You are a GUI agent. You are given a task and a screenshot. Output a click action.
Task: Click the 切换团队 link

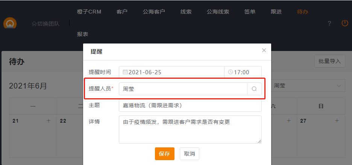point(46,24)
